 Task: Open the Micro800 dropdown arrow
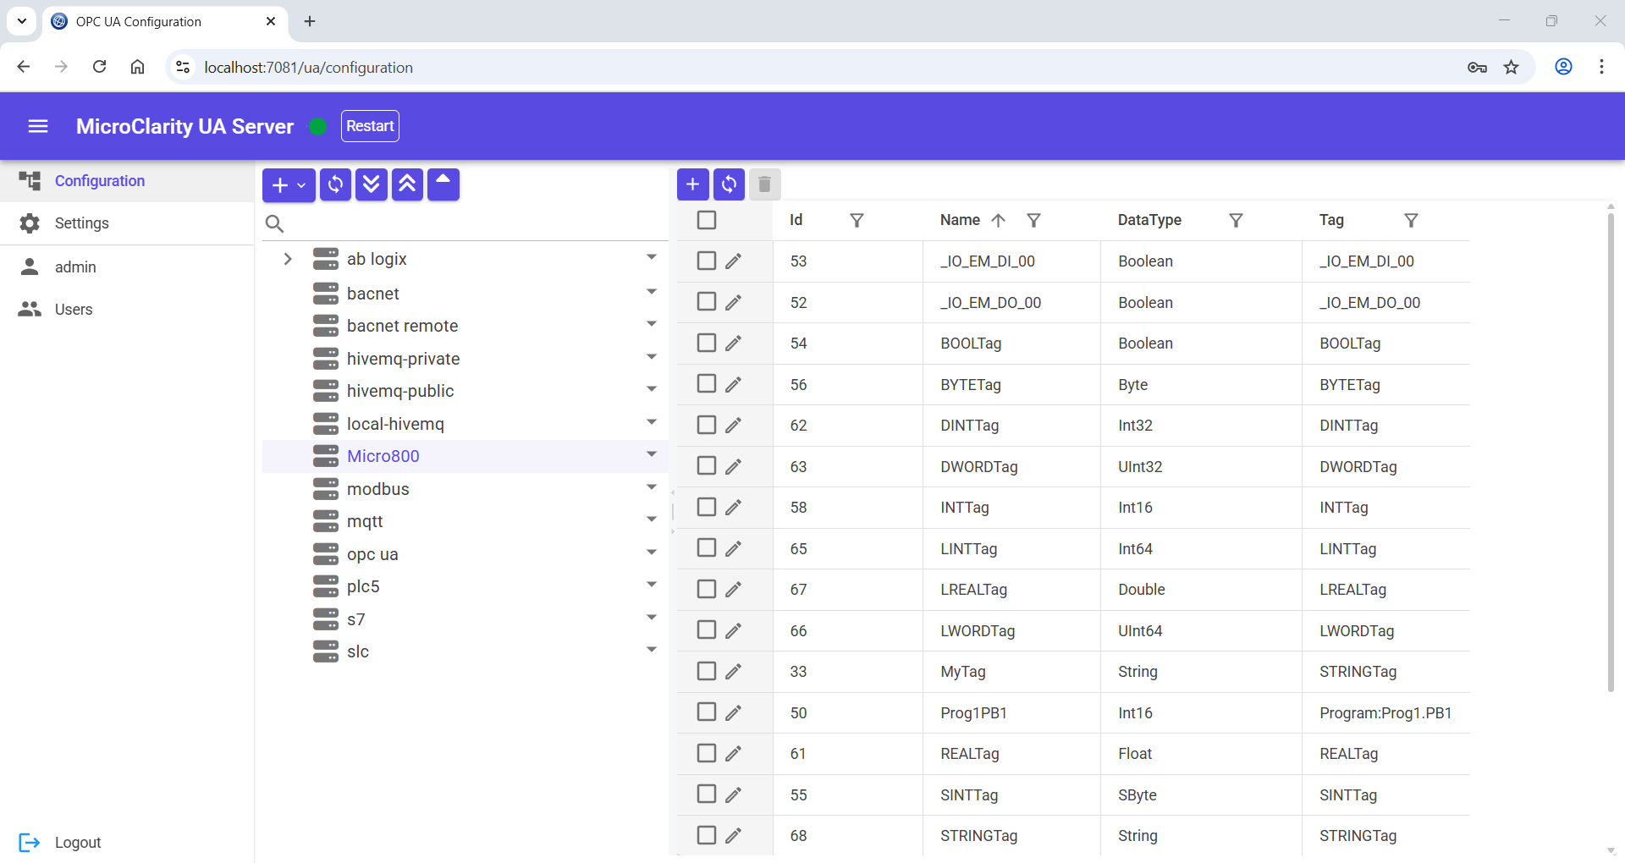(651, 455)
